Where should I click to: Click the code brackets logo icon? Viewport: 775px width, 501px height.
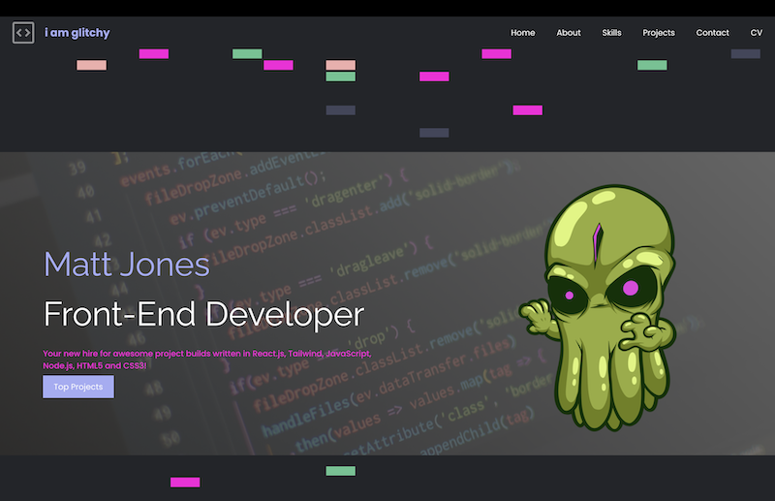click(23, 33)
